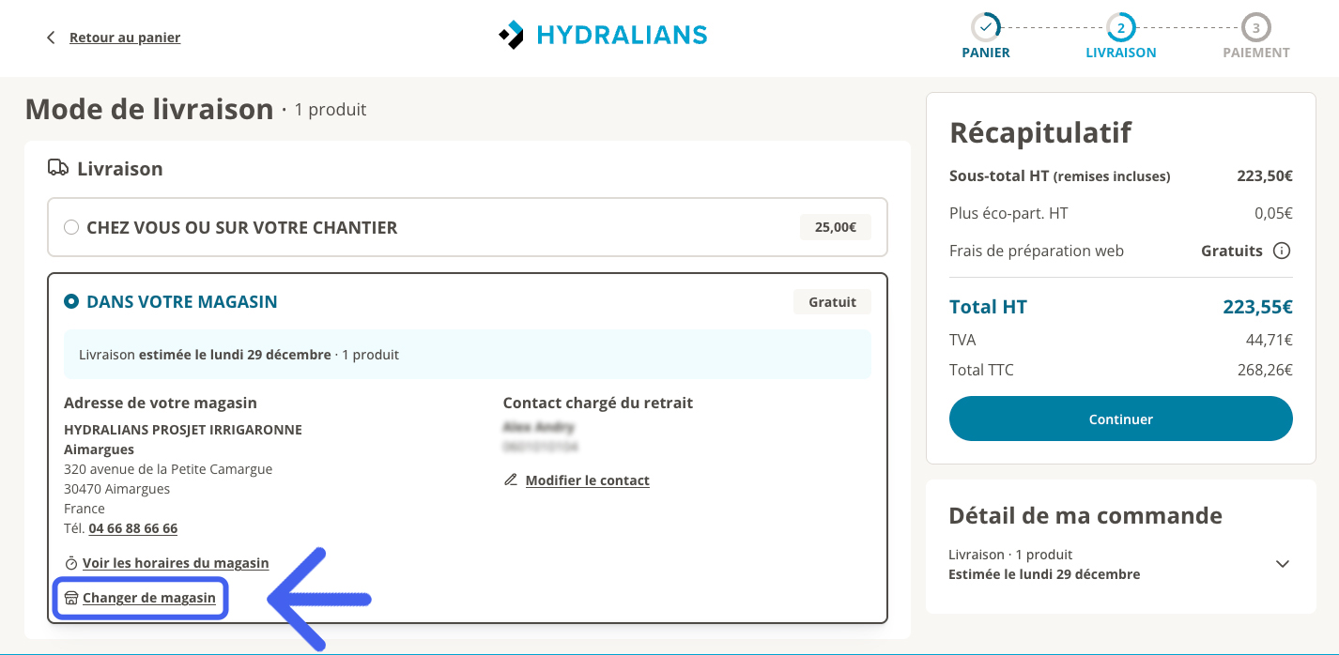Select the Paiement step number 3
1339x655 pixels.
pos(1255,27)
